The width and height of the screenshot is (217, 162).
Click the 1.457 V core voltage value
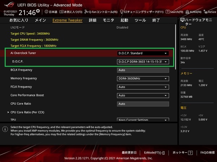click(x=203, y=51)
